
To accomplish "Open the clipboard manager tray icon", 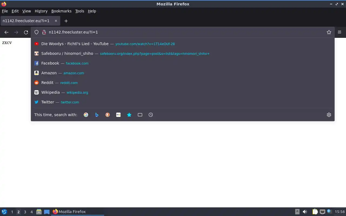I will coord(315,212).
